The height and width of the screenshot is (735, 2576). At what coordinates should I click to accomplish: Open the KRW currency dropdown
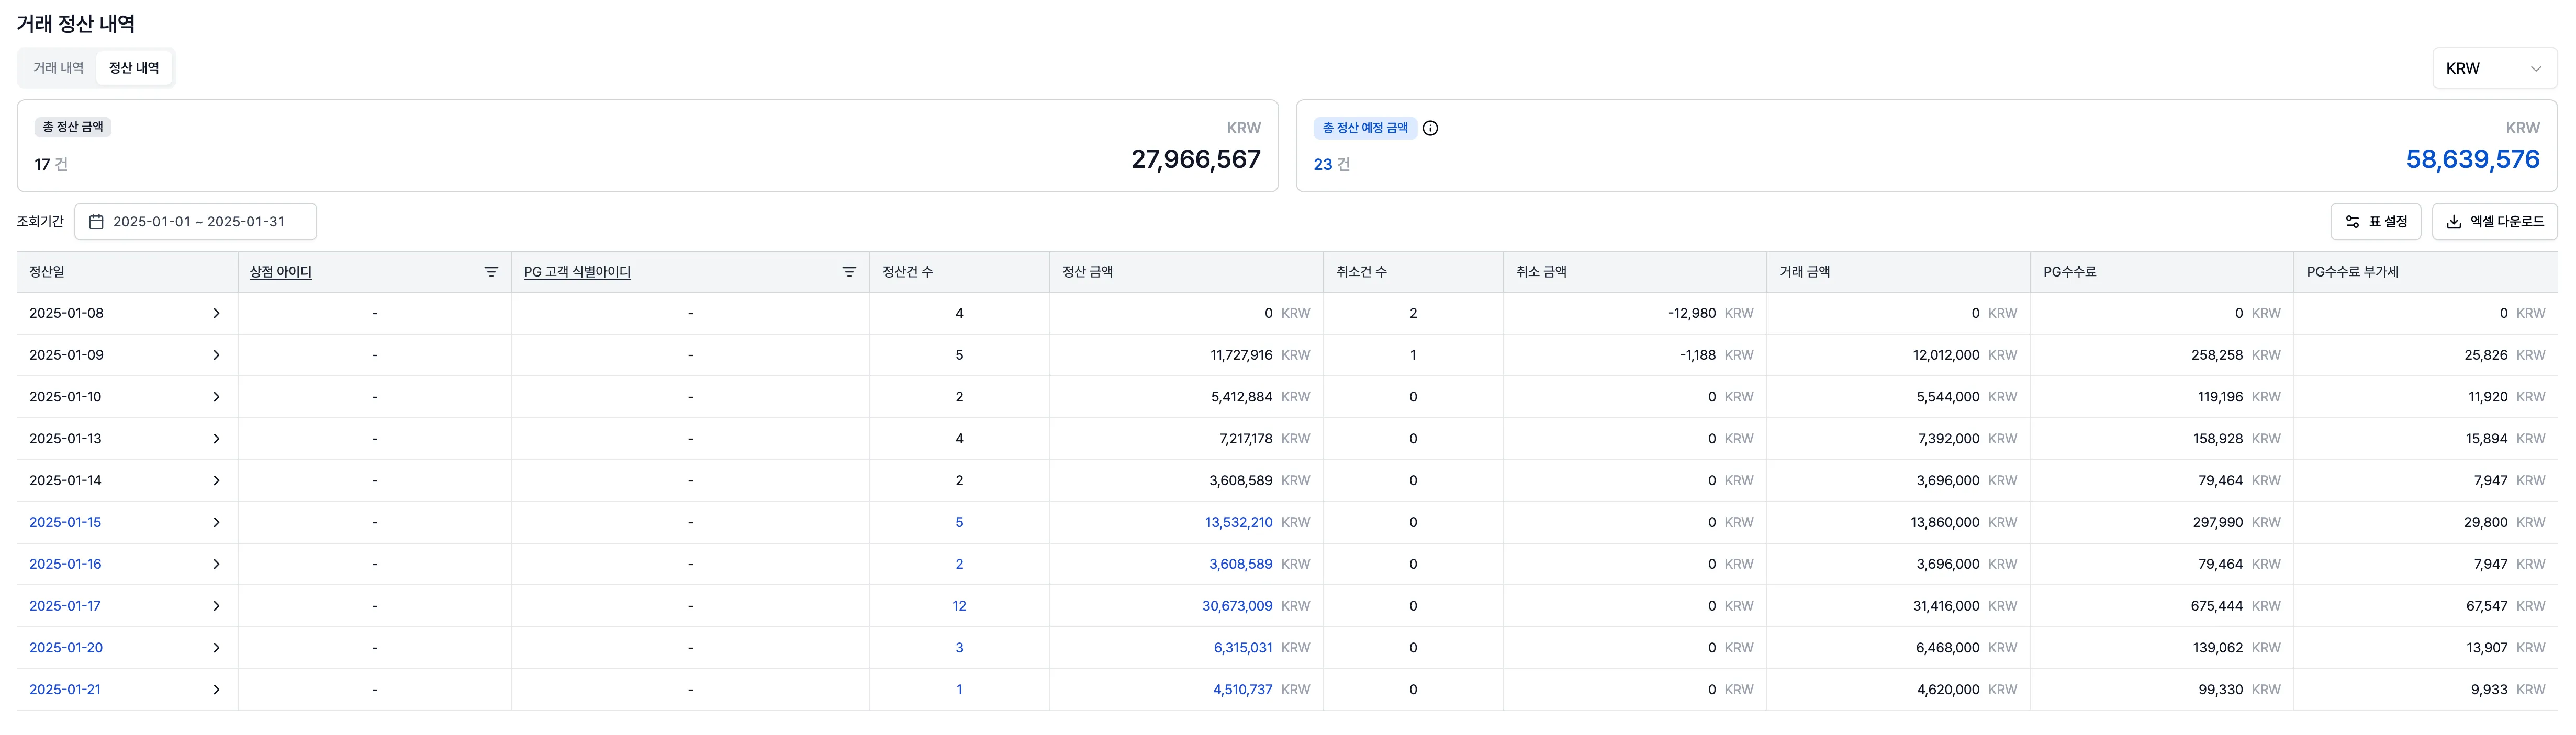2494,69
